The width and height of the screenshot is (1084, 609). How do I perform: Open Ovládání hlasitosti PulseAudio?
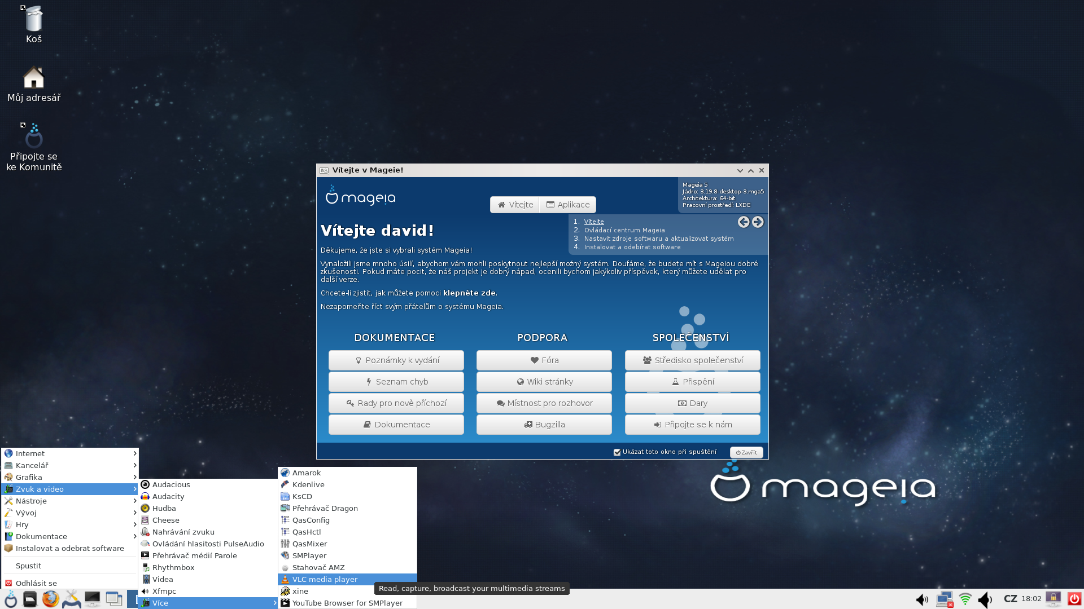(x=208, y=544)
